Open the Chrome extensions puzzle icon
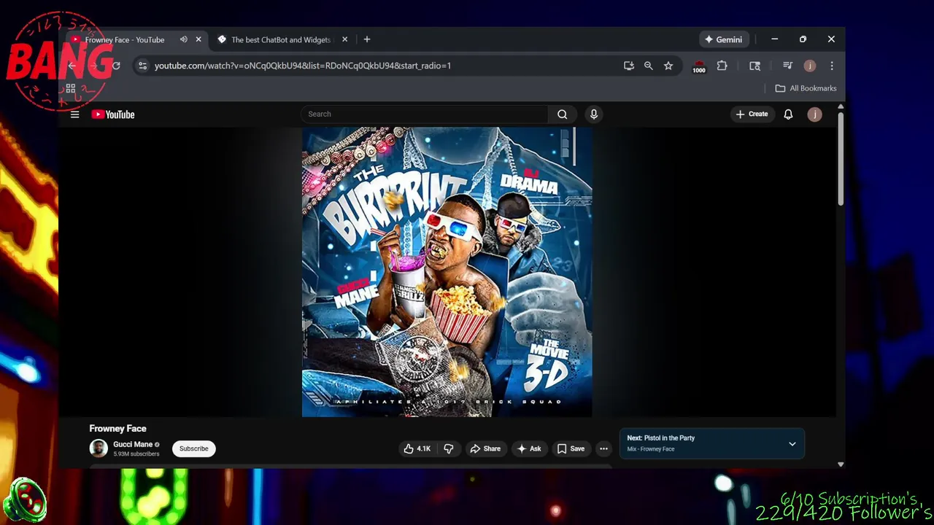This screenshot has height=525, width=934. 722,66
